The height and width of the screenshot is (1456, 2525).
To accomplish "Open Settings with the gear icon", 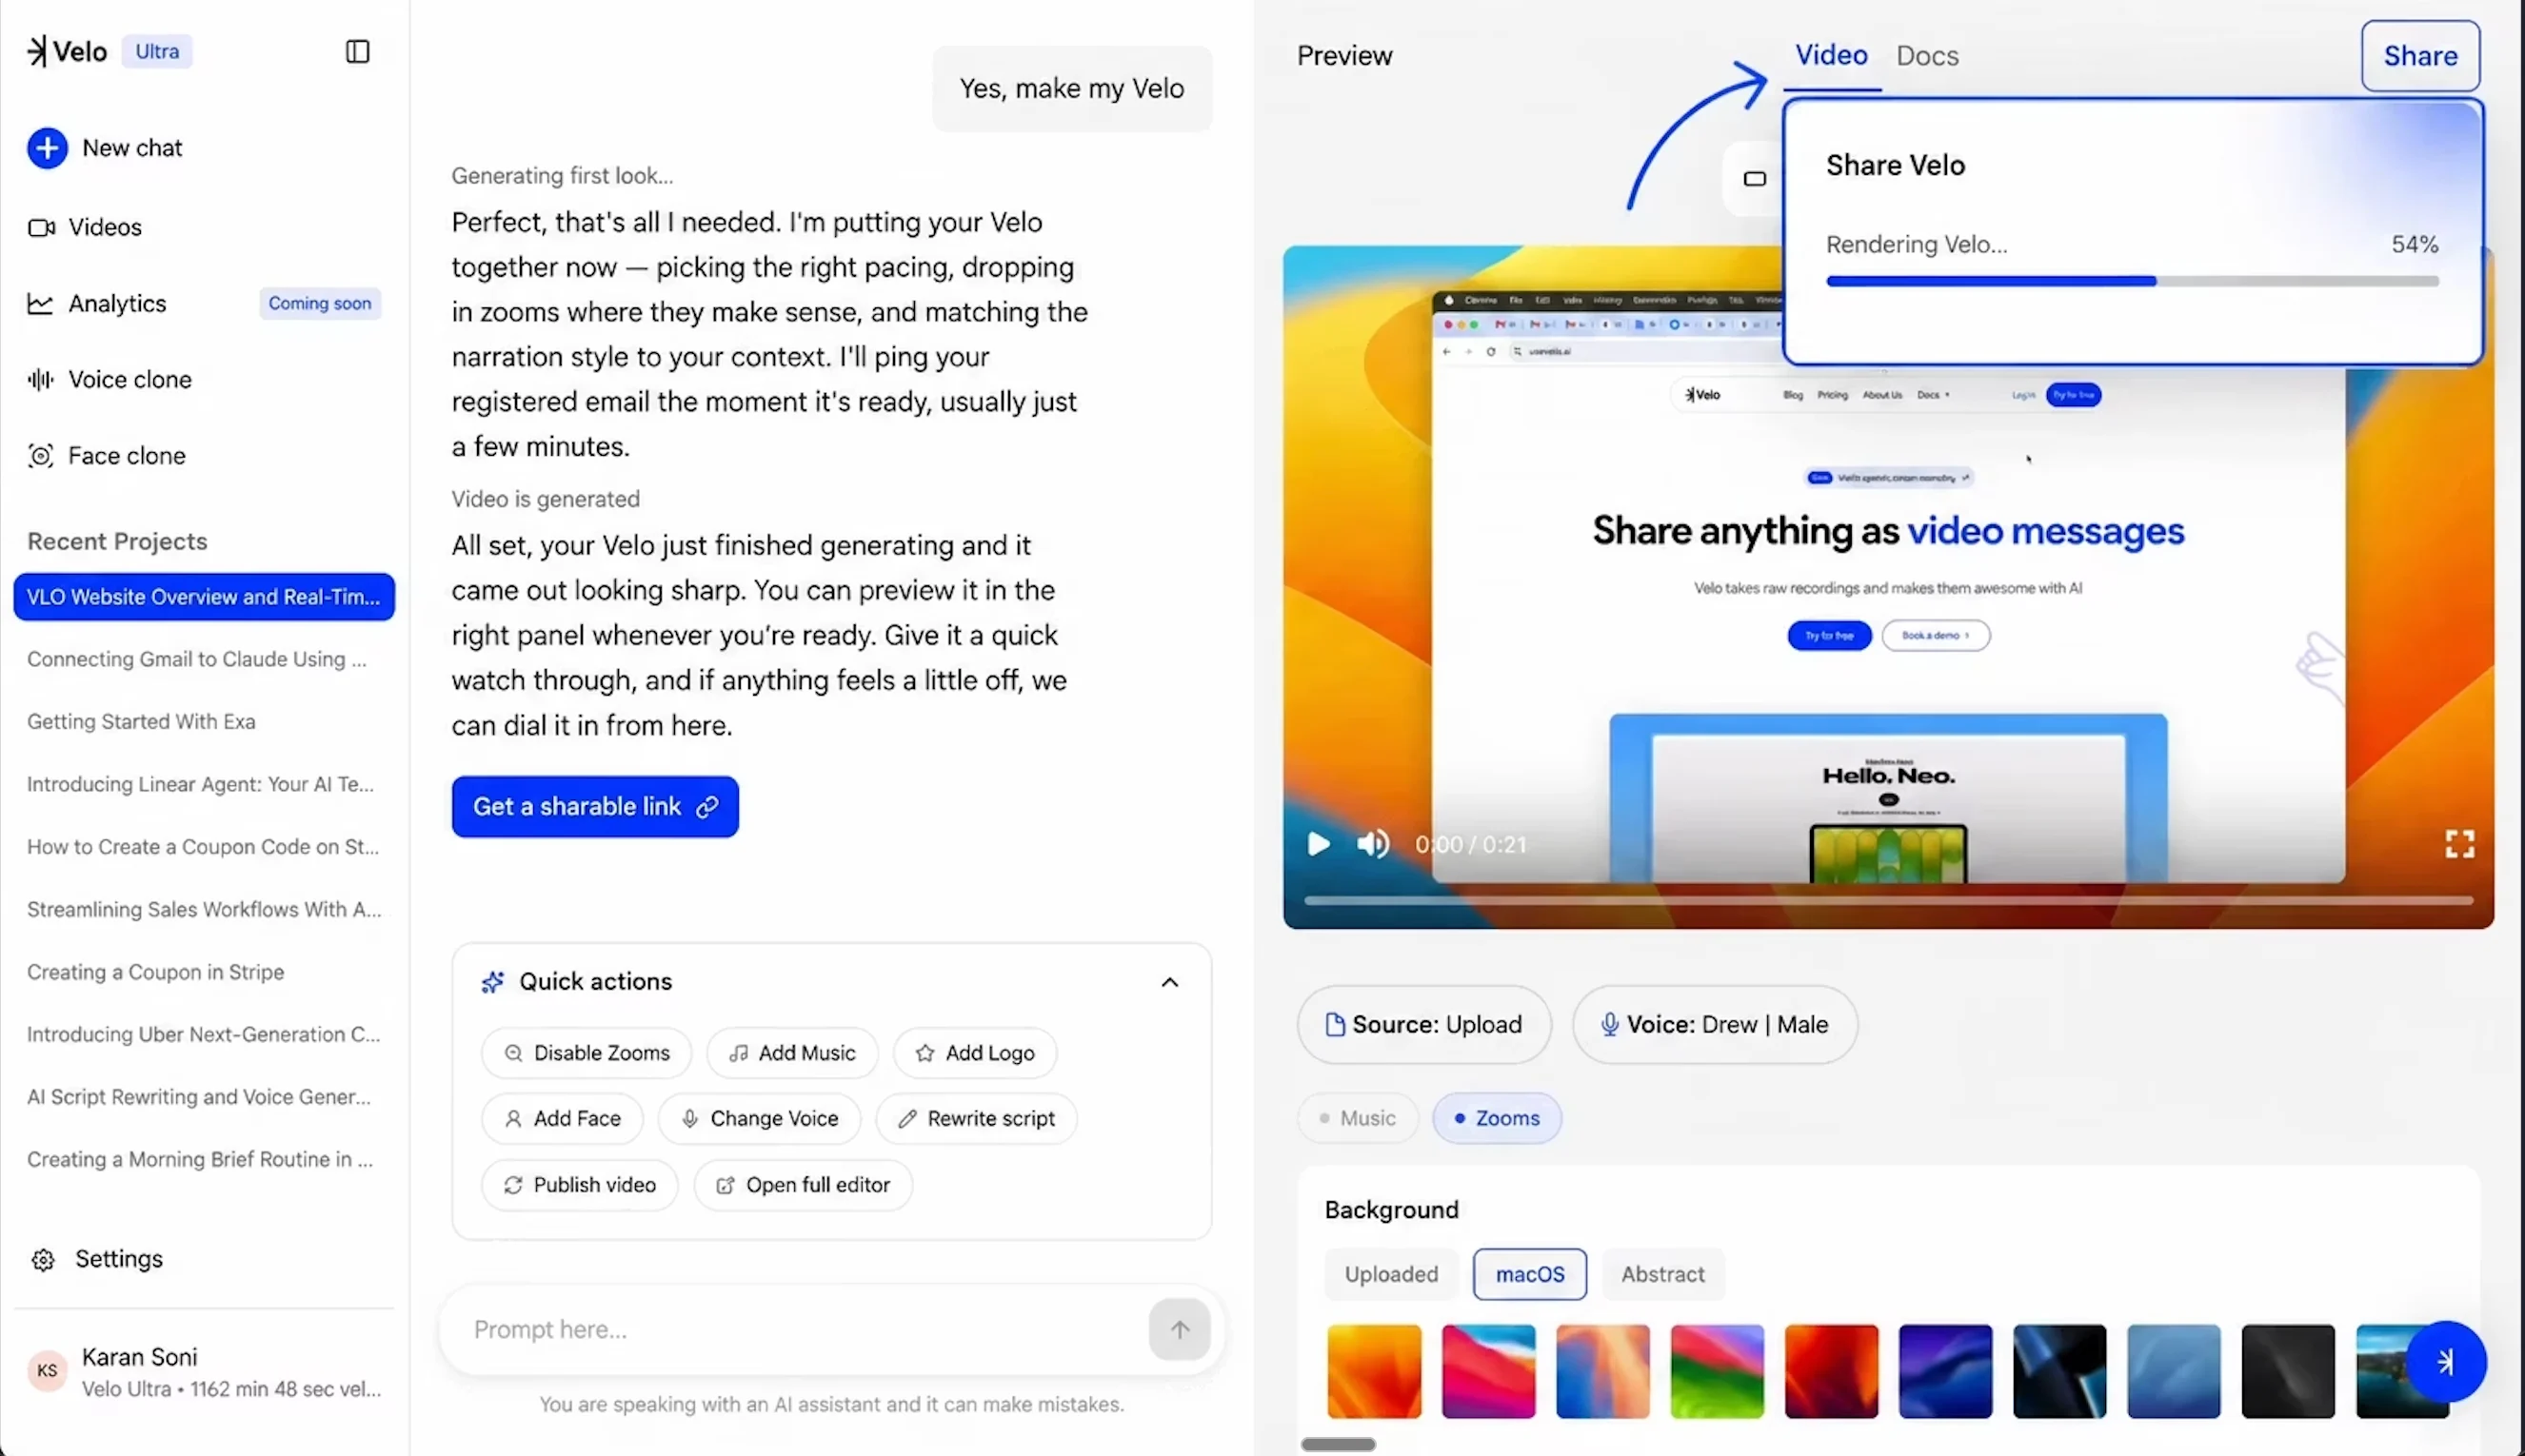I will point(96,1258).
